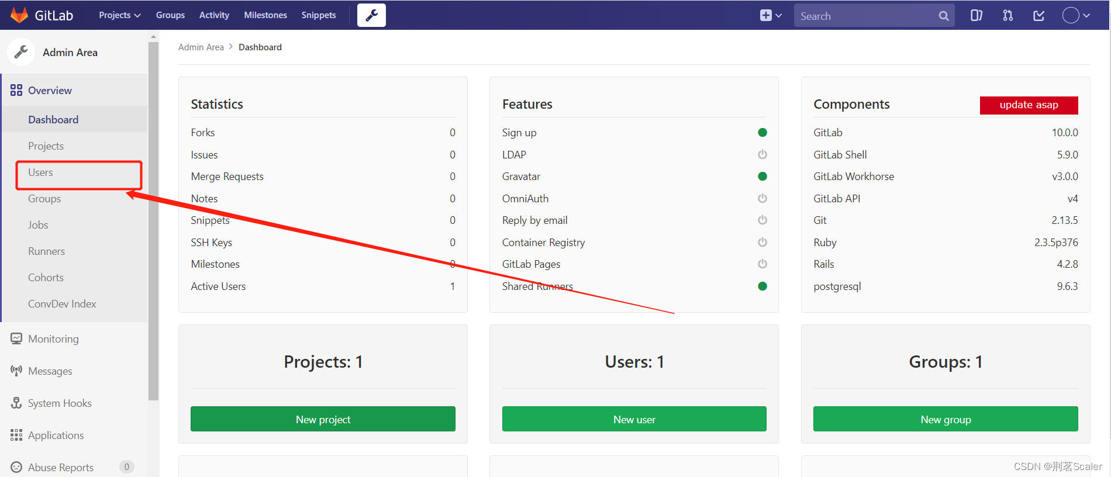The height and width of the screenshot is (477, 1111).
Task: Click the Applications grid icon
Action: pyautogui.click(x=16, y=435)
